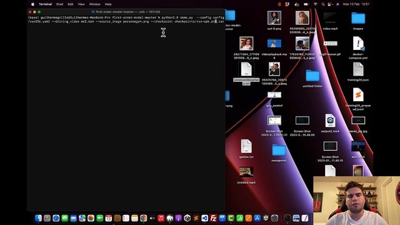Open Google Chrome from the Dock
This screenshot has height=225, width=400.
click(143, 218)
